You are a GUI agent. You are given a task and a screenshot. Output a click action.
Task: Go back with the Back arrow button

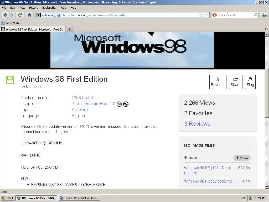pyautogui.click(x=5, y=15)
